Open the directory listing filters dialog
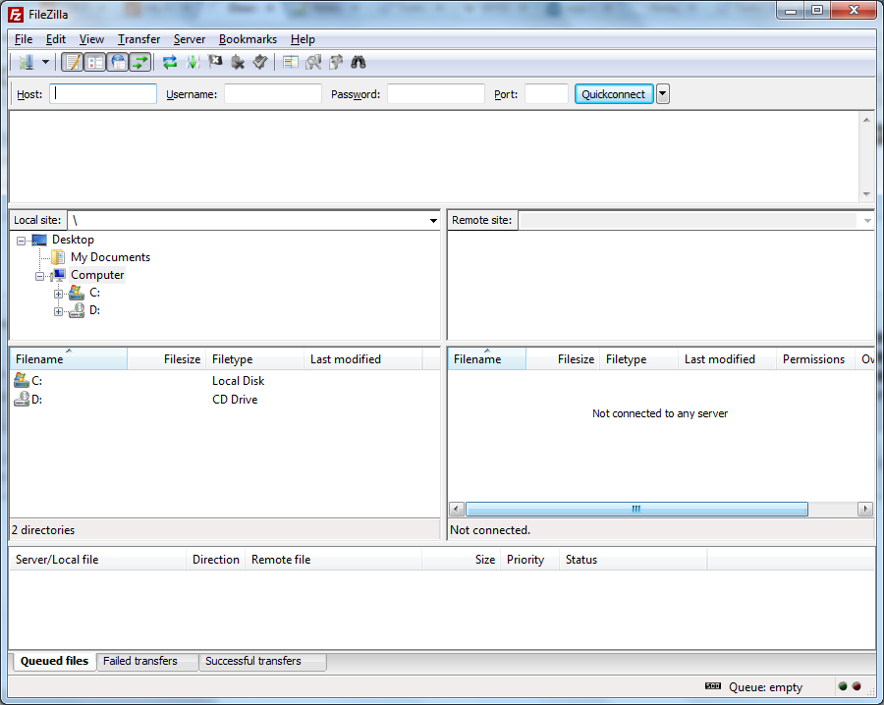Image resolution: width=884 pixels, height=705 pixels. click(291, 62)
